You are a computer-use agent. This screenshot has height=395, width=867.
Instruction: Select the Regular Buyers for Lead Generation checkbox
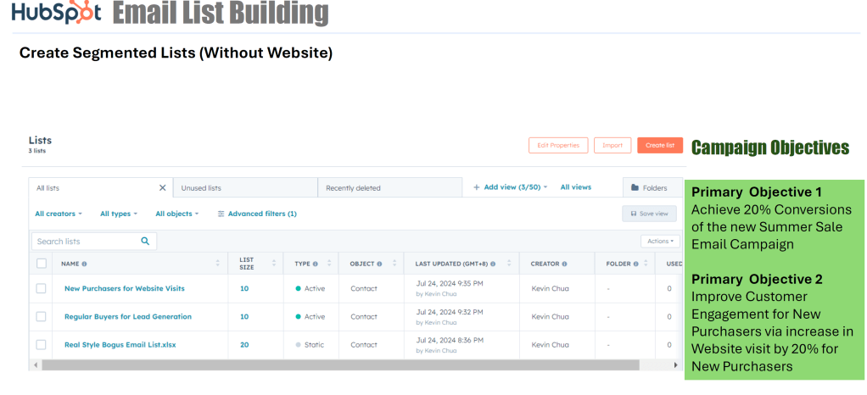[41, 316]
